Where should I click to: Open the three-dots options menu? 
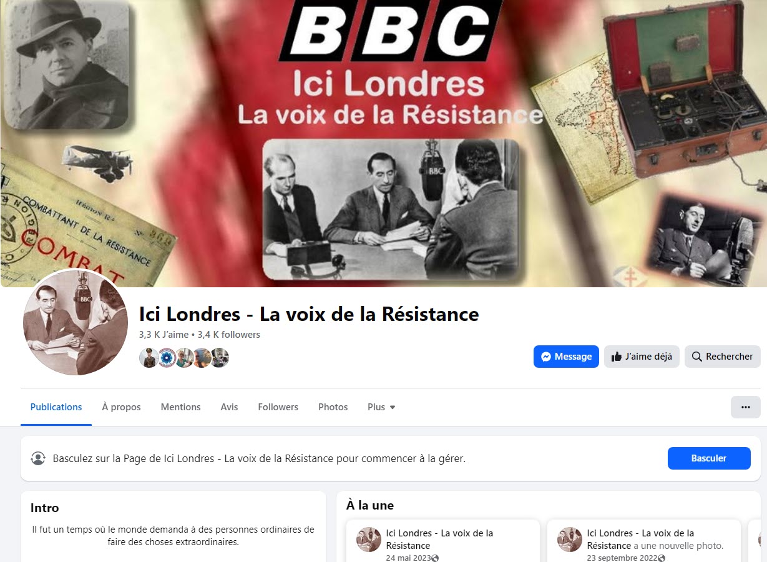point(746,407)
